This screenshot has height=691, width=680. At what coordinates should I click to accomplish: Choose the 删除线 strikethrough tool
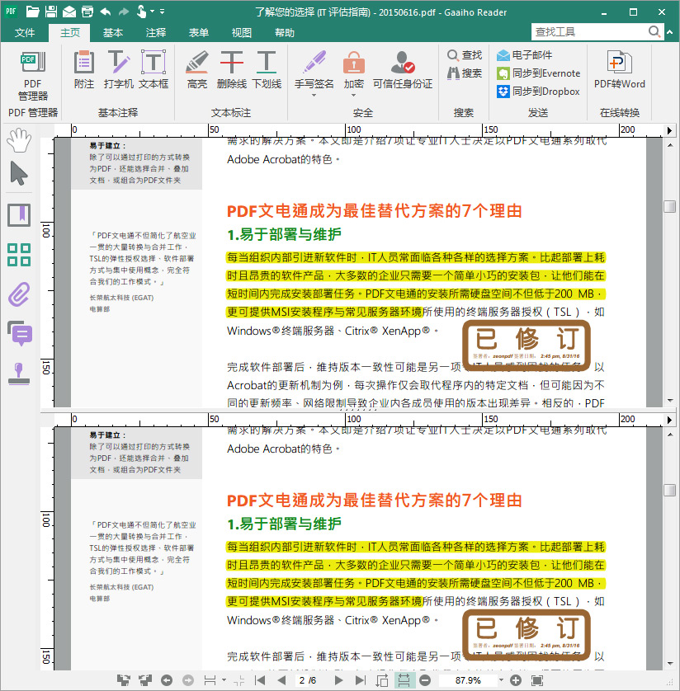[x=232, y=69]
